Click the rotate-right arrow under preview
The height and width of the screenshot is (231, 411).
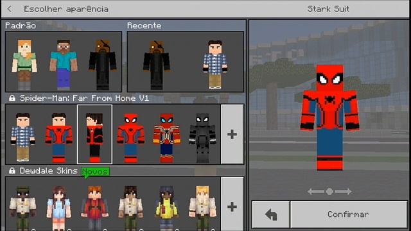(343, 191)
